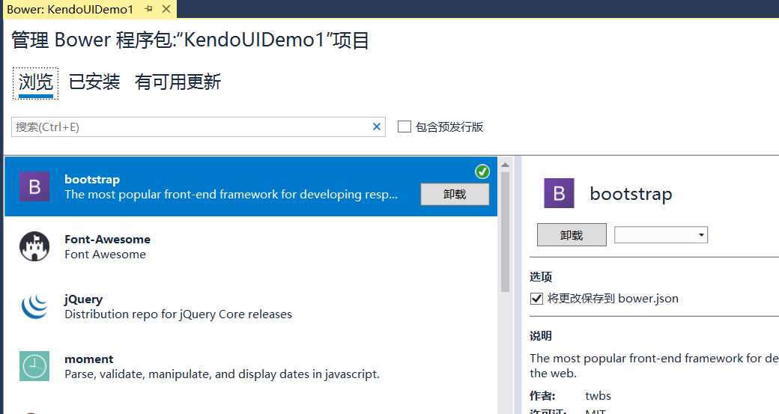Click the moment clock icon
Image resolution: width=779 pixels, height=414 pixels.
click(x=34, y=366)
